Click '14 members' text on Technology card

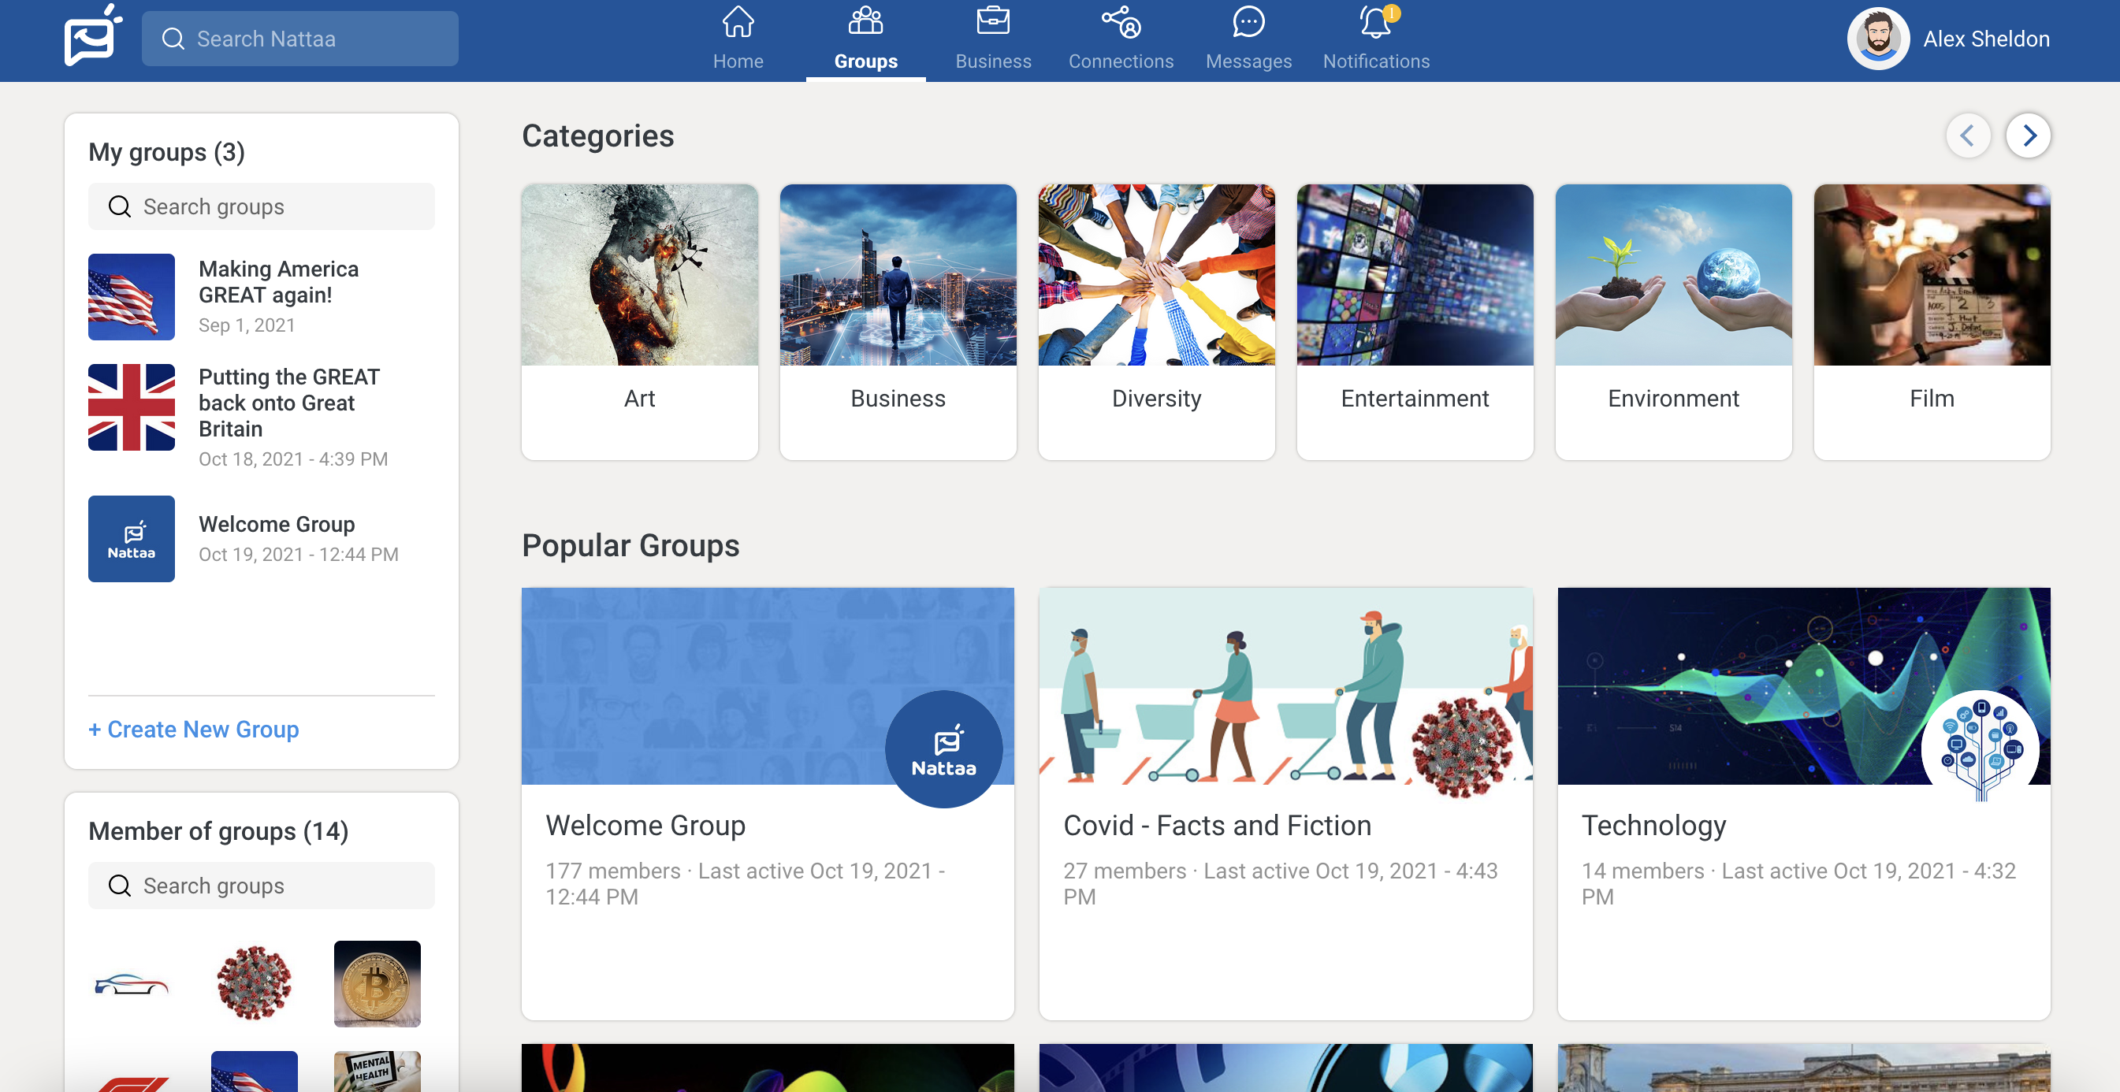1642,870
